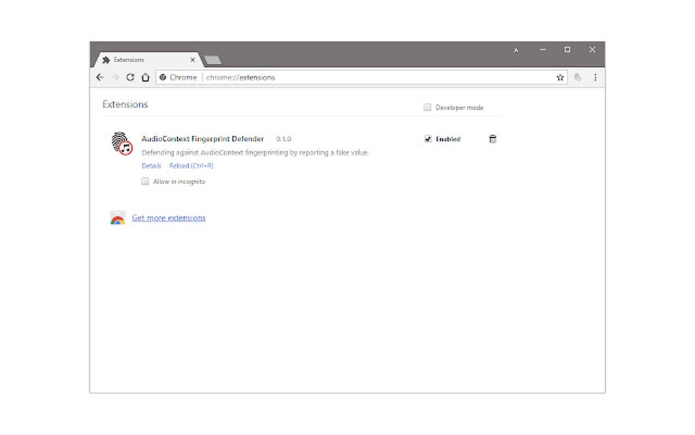Enable Developer mode
The image size is (695, 435).
[x=427, y=107]
